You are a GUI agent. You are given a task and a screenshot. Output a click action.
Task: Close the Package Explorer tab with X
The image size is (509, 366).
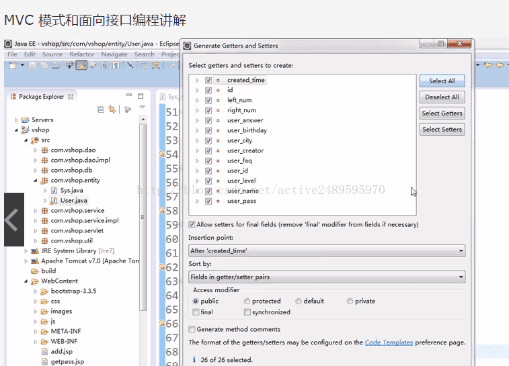pyautogui.click(x=71, y=97)
